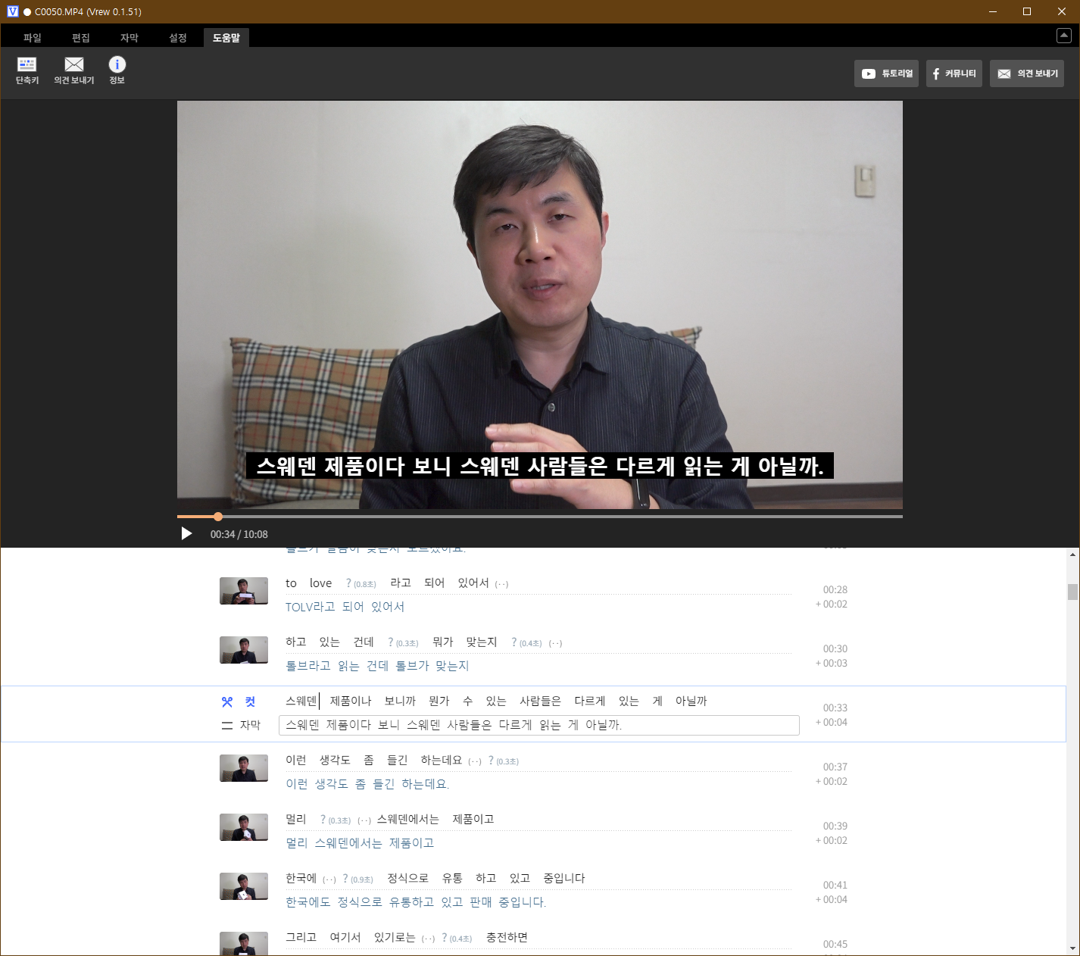Click the scrollbar thumb of the clip list
The height and width of the screenshot is (956, 1080).
(1072, 592)
